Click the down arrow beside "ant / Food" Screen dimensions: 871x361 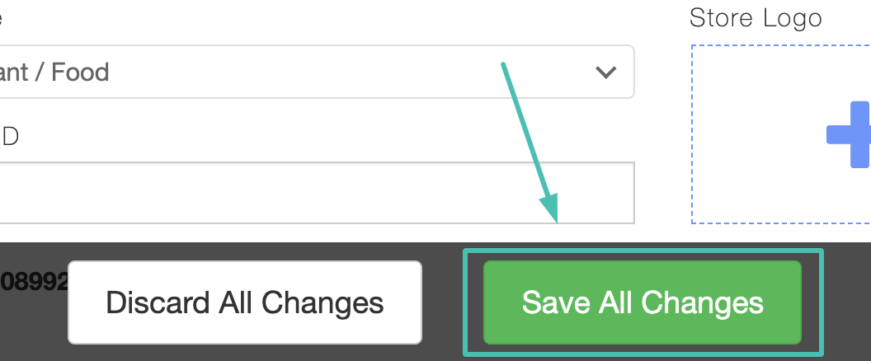pos(606,73)
